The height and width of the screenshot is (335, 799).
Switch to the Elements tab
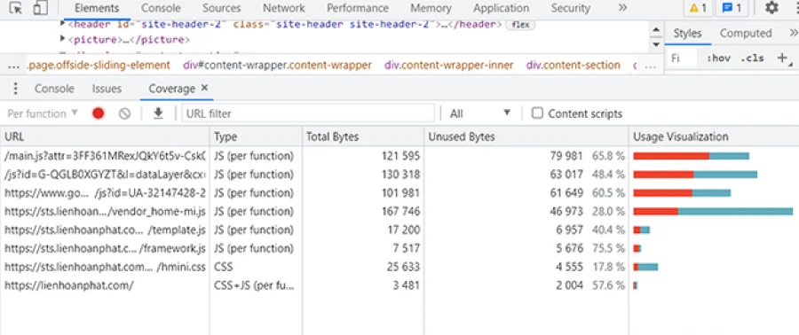coord(97,8)
